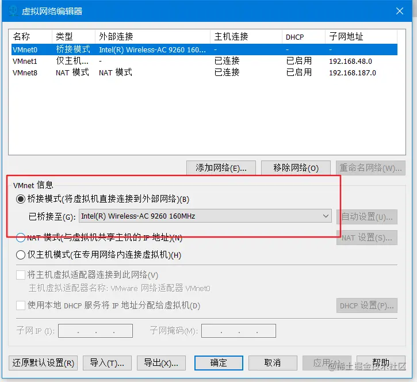The height and width of the screenshot is (382, 417).
Task: Select the NAT 模式 radio button
Action: [x=21, y=237]
